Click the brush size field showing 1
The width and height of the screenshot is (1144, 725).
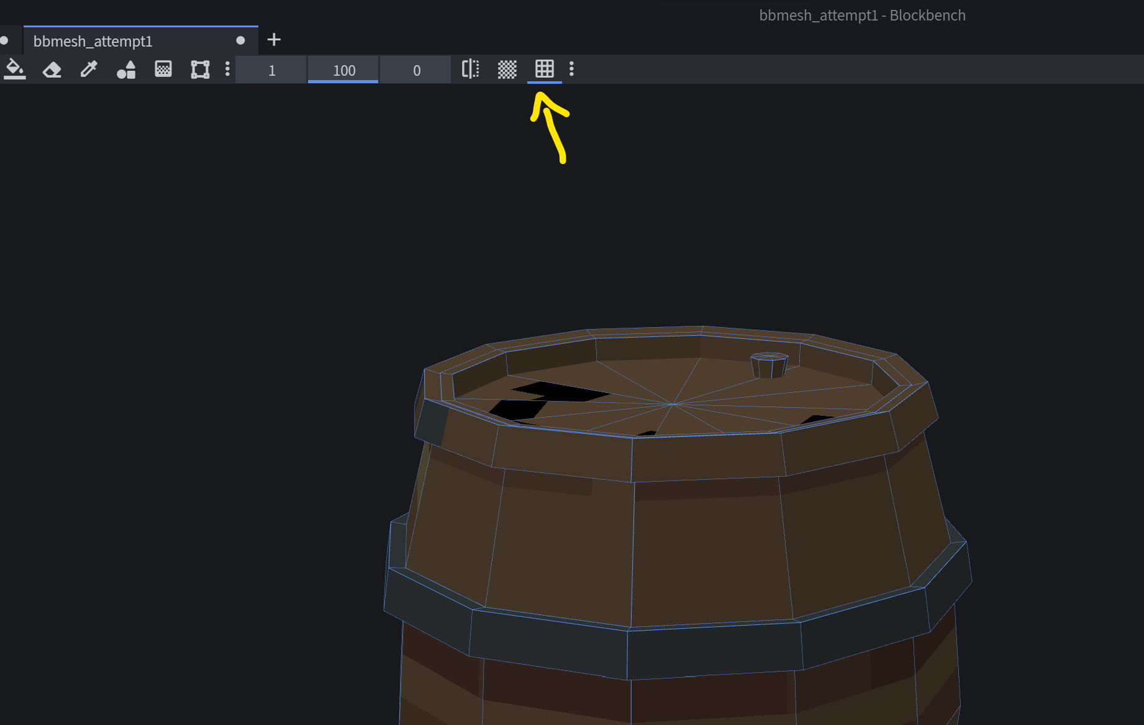tap(271, 70)
